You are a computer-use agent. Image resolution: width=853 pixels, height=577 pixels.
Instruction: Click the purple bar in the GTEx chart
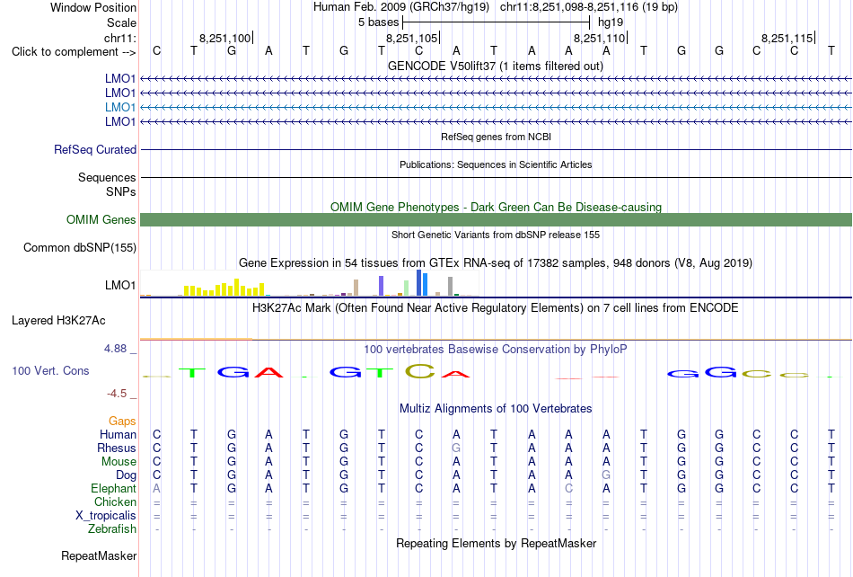click(x=382, y=286)
